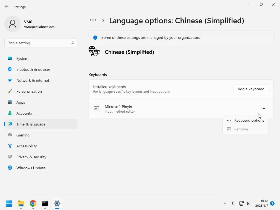The width and height of the screenshot is (280, 210).
Task: Open System settings category
Action: point(41,59)
